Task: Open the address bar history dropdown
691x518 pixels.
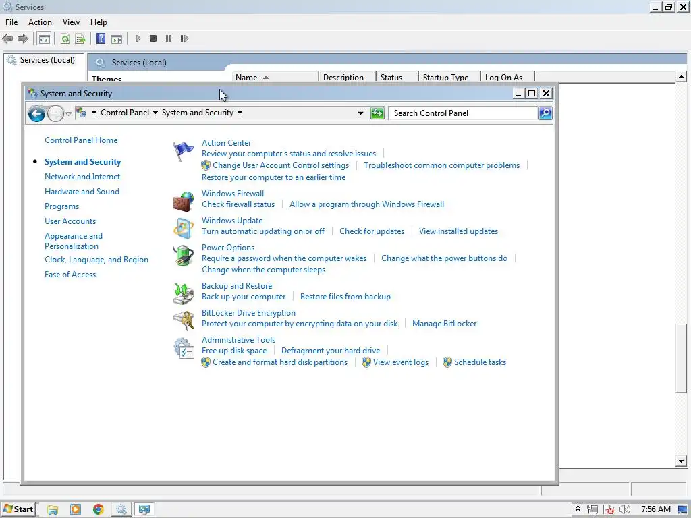Action: click(360, 113)
